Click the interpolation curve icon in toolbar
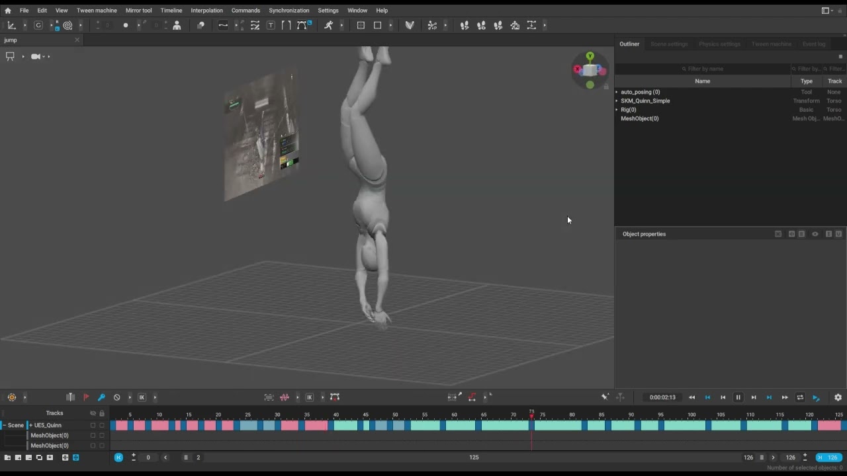Image resolution: width=847 pixels, height=476 pixels. (x=223, y=25)
